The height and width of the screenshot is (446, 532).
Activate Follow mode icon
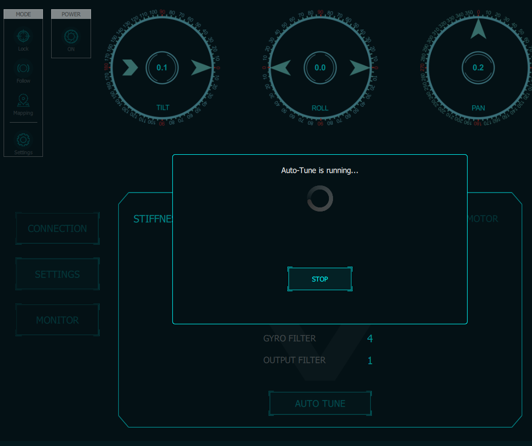click(x=23, y=68)
